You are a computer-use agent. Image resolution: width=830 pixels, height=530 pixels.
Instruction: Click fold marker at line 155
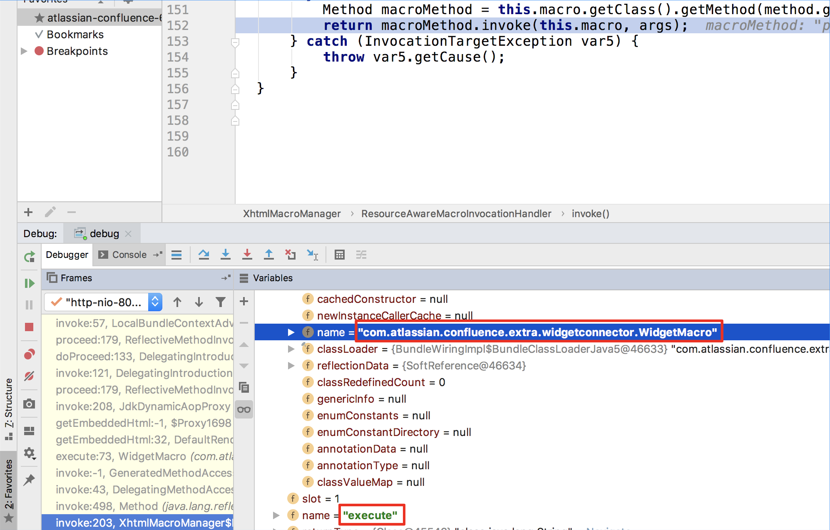(x=235, y=73)
